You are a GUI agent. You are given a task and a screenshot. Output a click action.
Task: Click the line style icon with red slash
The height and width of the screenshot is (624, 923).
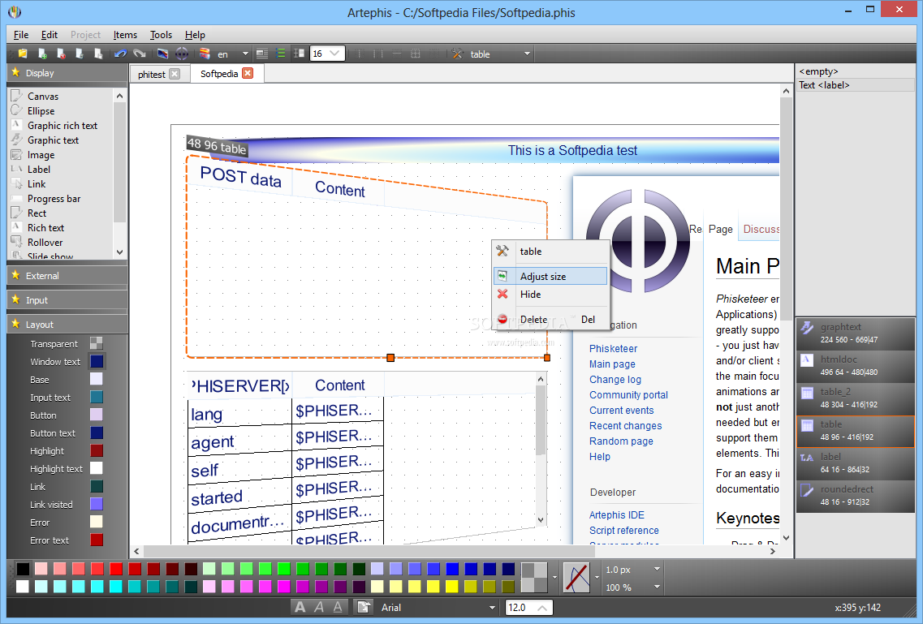[x=576, y=577]
